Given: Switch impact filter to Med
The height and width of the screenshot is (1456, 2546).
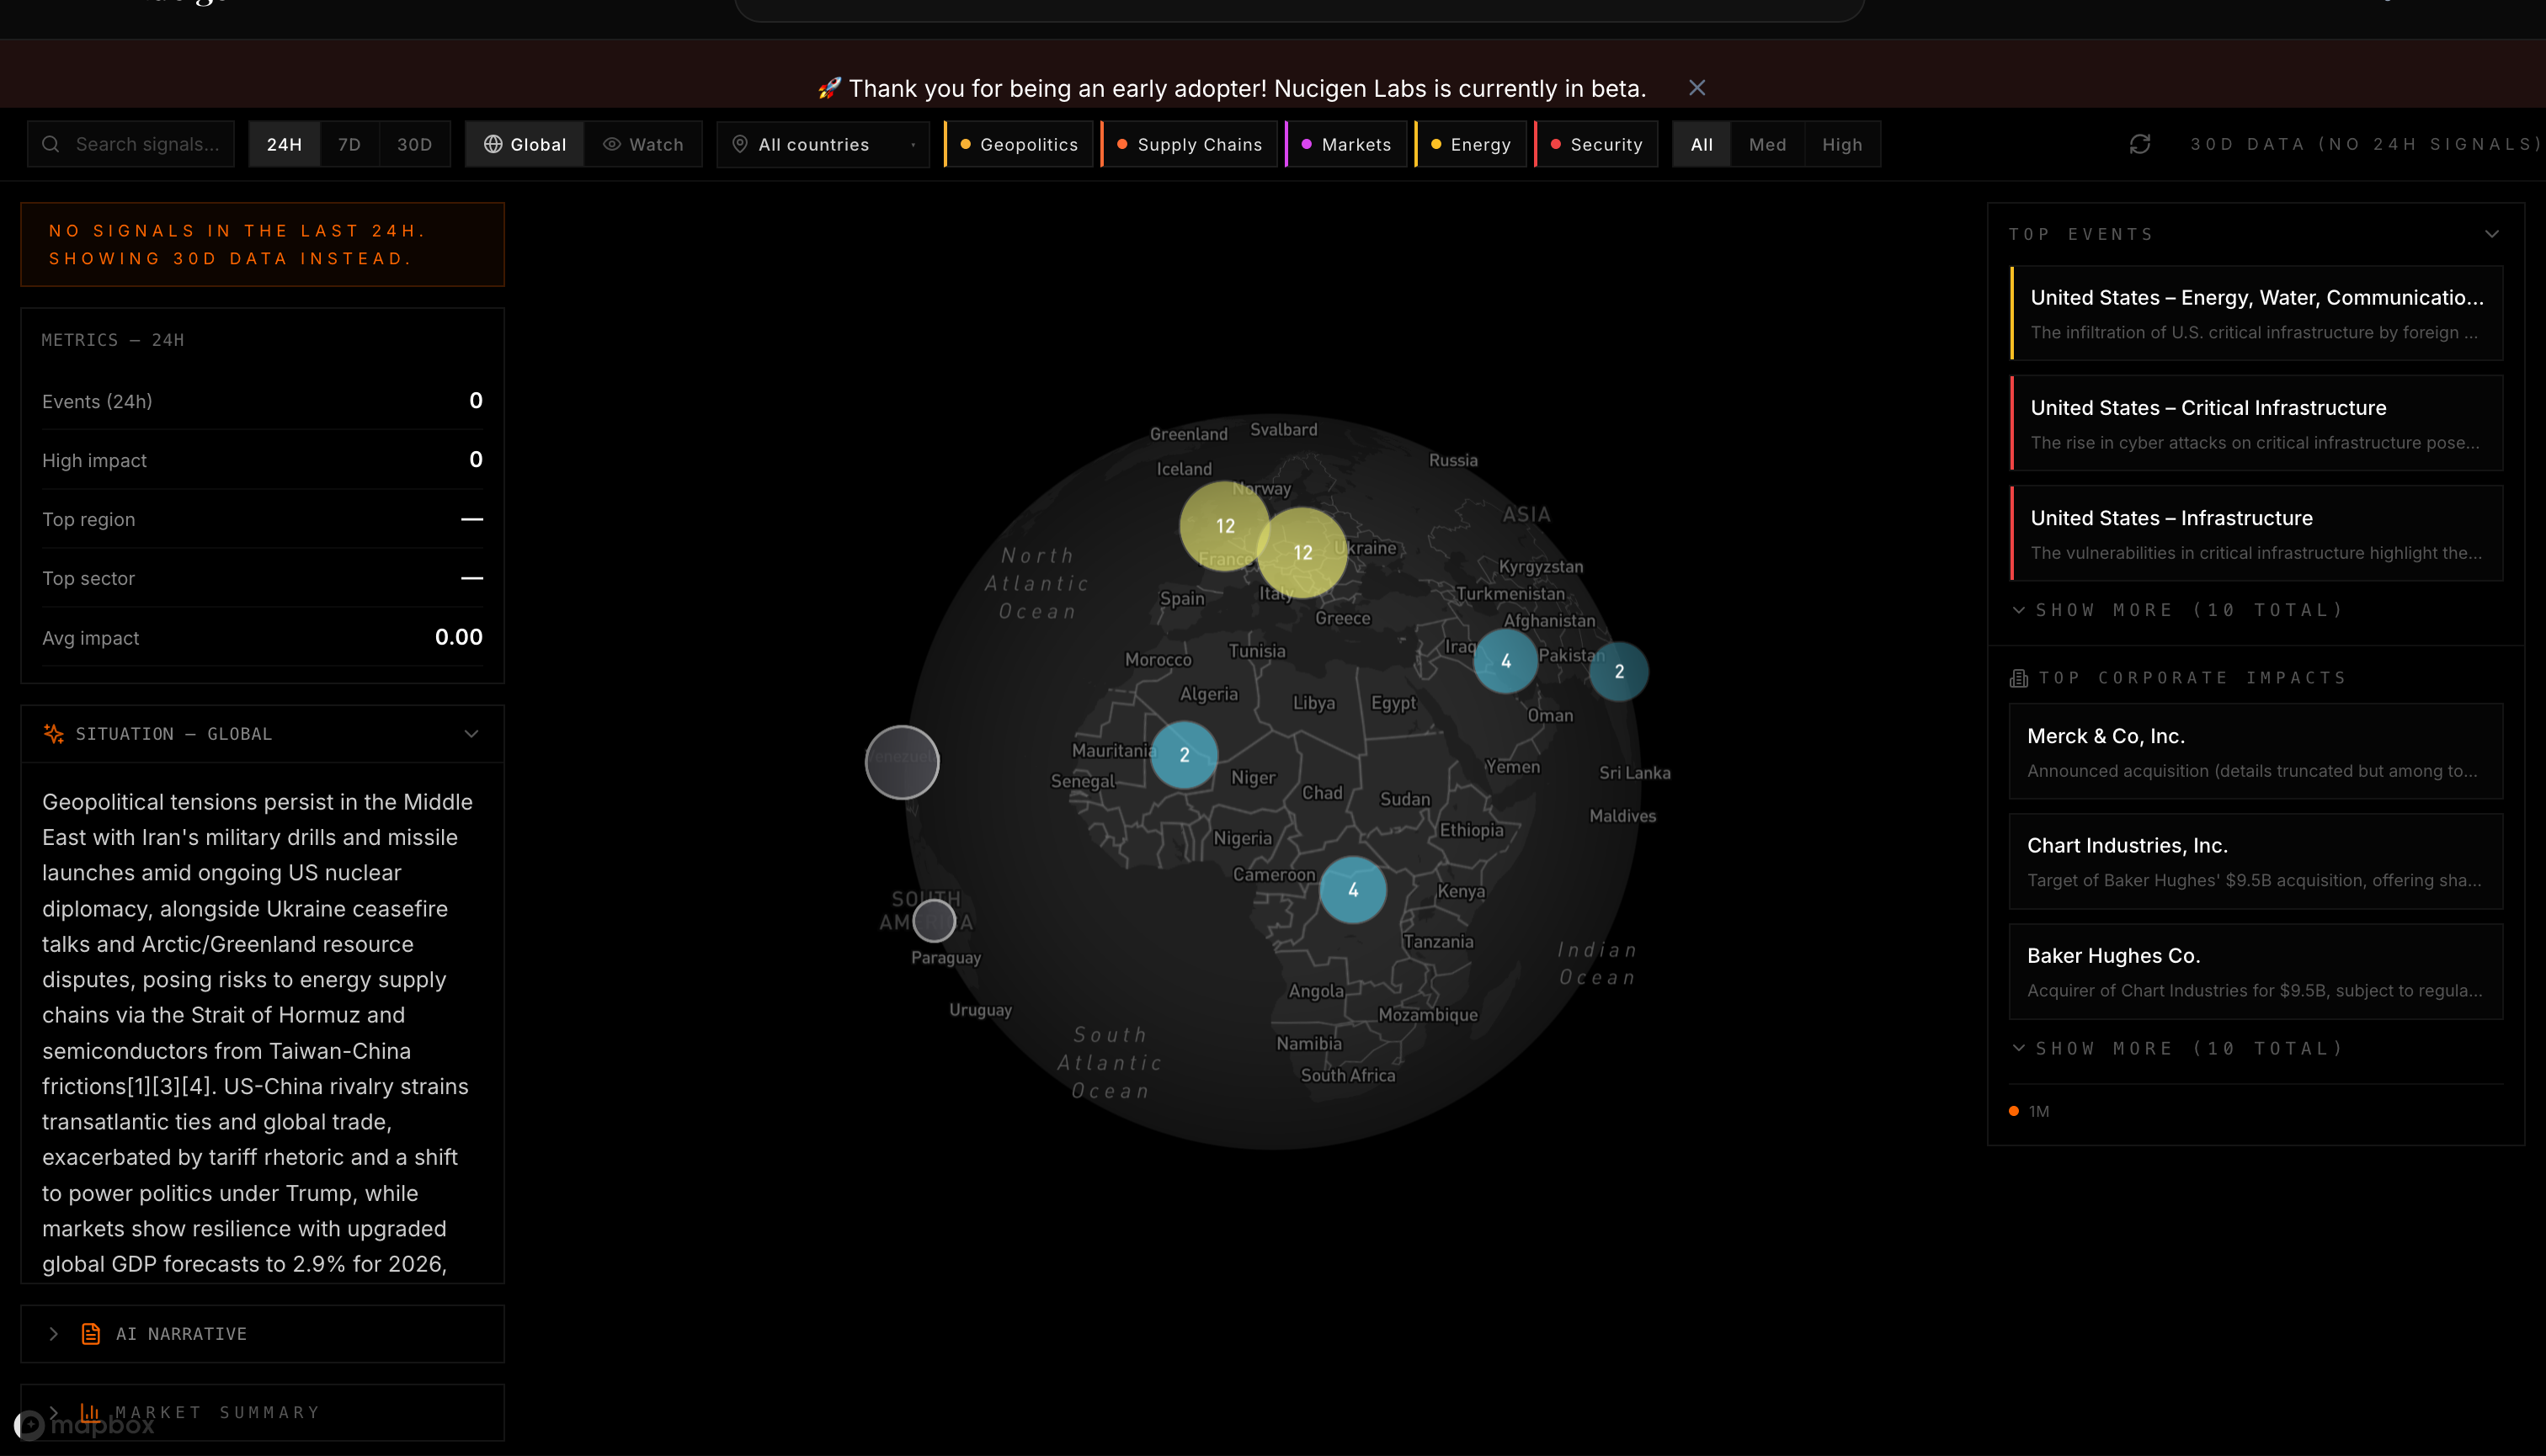Looking at the screenshot, I should tap(1768, 144).
